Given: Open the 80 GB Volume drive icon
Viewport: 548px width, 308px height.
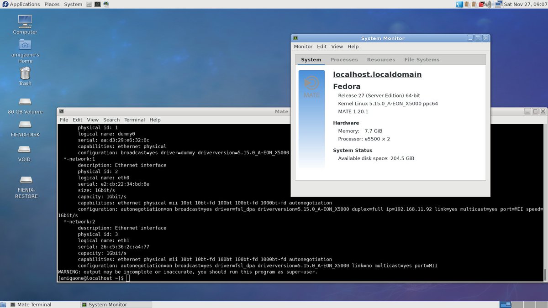Looking at the screenshot, I should 25,105.
